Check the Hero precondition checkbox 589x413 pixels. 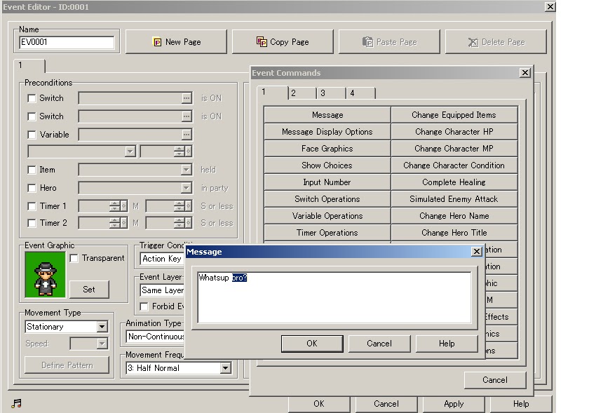[x=32, y=188]
